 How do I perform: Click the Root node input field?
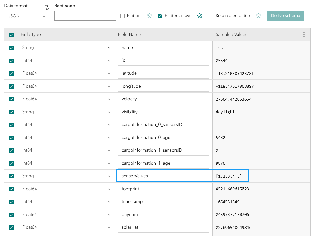coord(85,16)
